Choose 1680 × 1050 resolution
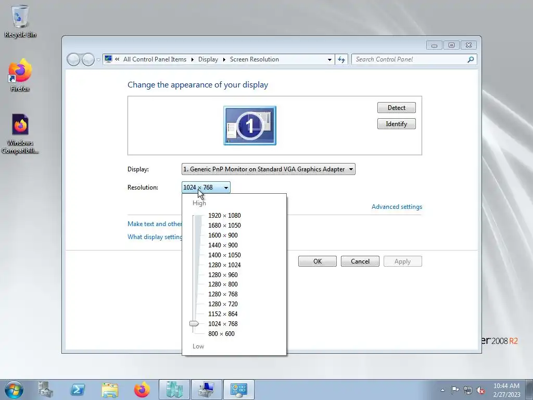This screenshot has width=533, height=400. tap(224, 225)
